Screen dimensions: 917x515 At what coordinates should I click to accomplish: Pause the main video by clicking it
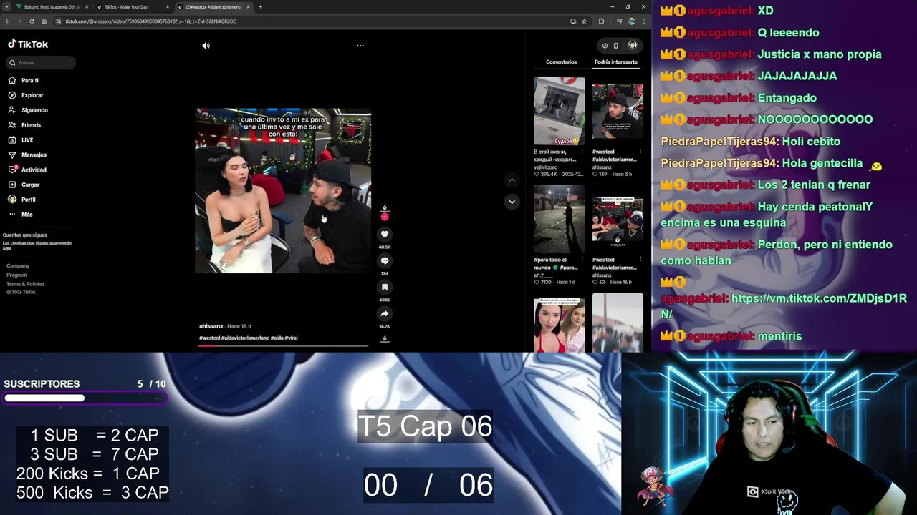pyautogui.click(x=283, y=191)
